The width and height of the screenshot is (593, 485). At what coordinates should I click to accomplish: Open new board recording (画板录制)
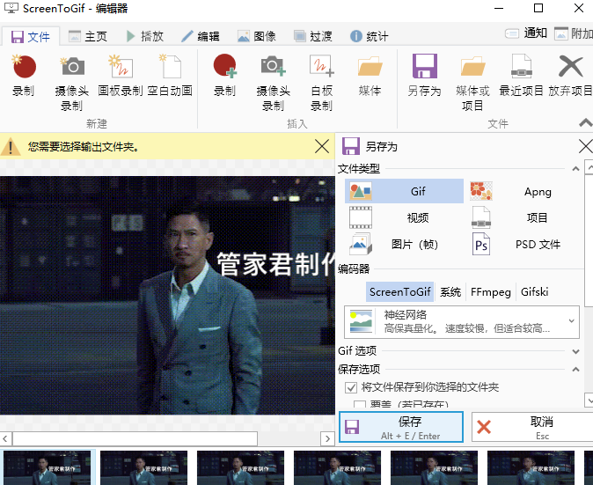pos(121,76)
